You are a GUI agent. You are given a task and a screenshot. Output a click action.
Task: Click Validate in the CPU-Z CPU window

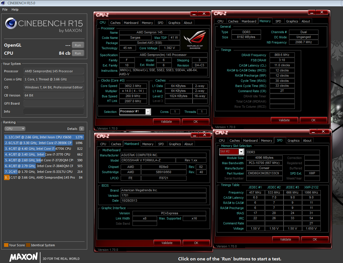[167, 122]
